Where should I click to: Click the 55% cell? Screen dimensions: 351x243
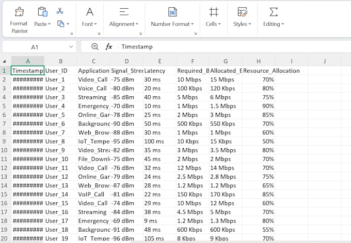259,230
